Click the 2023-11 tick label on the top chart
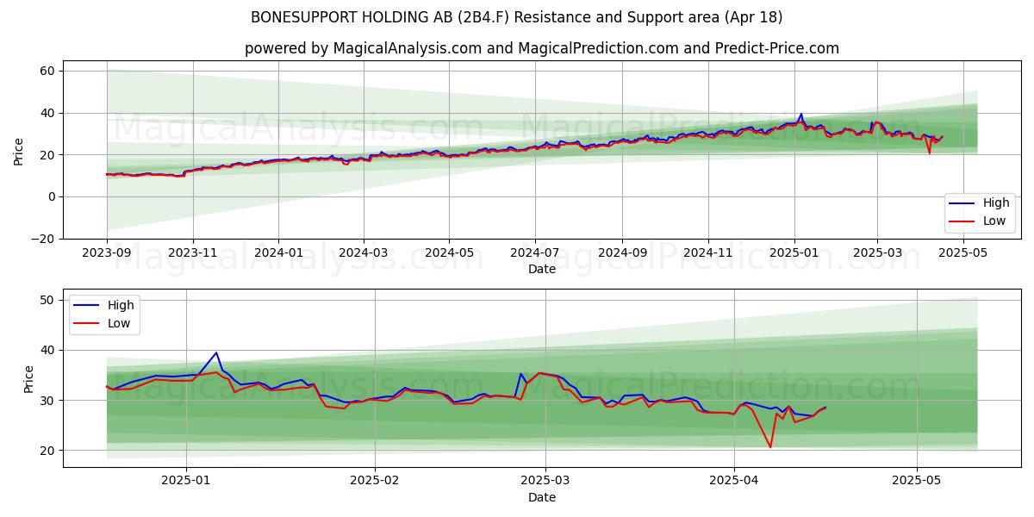This screenshot has width=1034, height=517. pyautogui.click(x=192, y=254)
